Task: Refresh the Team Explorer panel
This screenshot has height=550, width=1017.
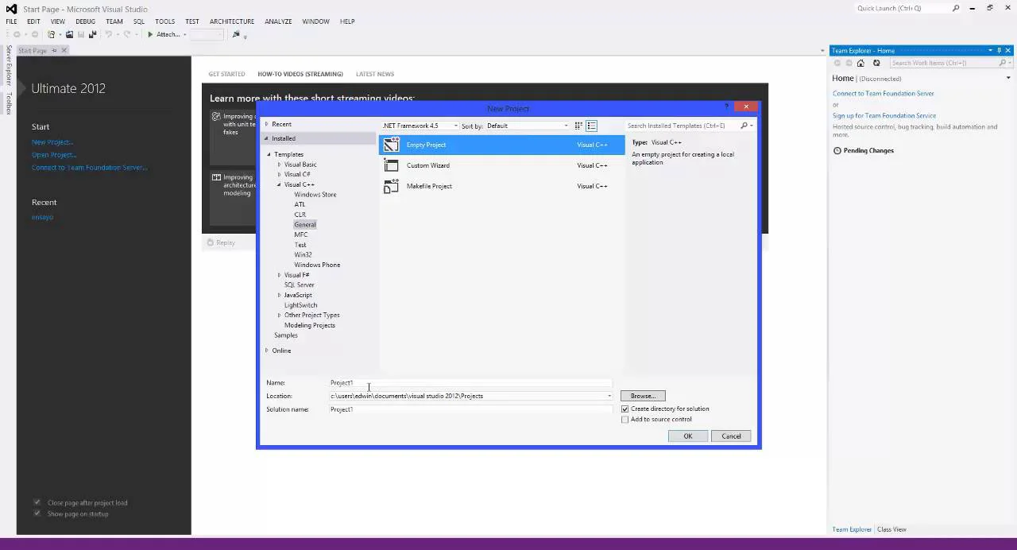Action: pos(876,63)
